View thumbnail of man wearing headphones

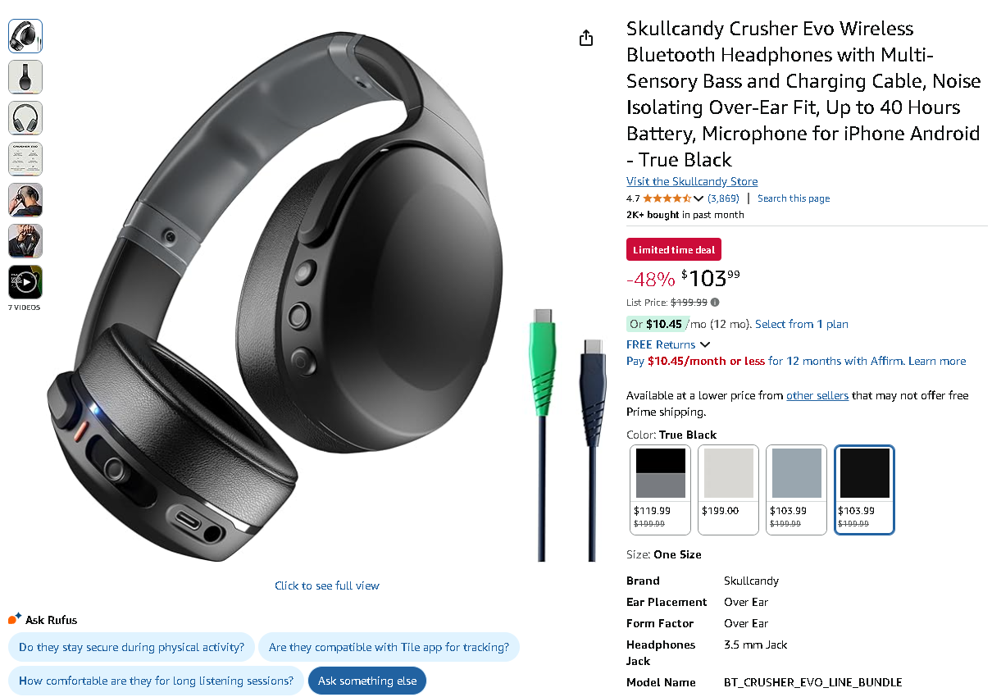25,200
